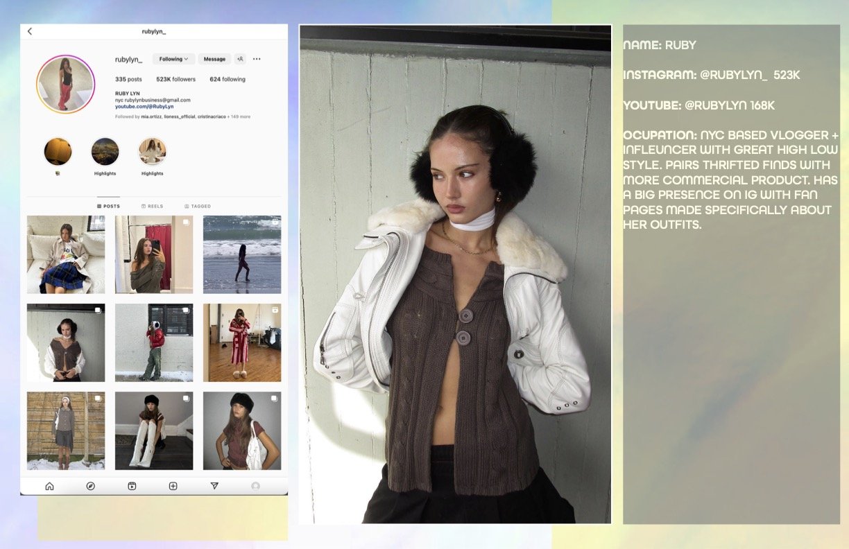Click the RUBY LYN bio name

[x=127, y=93]
